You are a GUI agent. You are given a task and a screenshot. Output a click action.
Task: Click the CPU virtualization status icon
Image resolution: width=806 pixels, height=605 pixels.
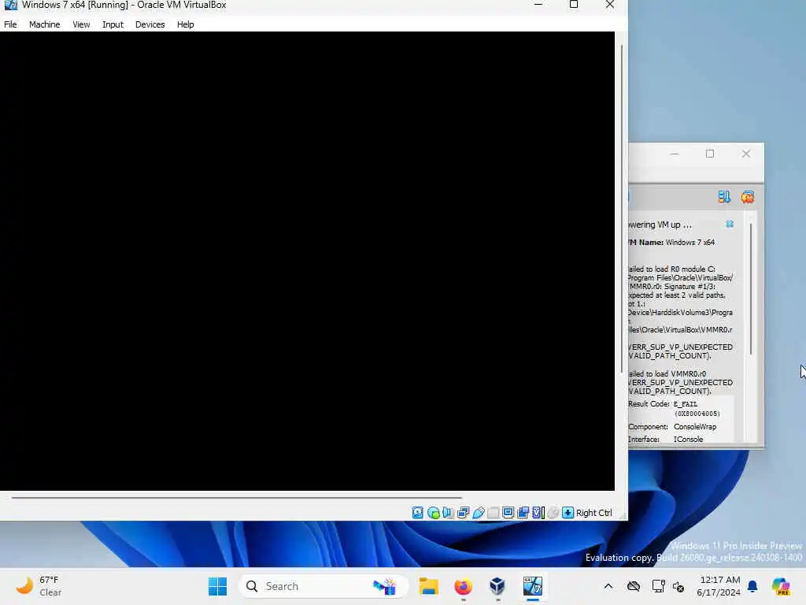(x=538, y=512)
